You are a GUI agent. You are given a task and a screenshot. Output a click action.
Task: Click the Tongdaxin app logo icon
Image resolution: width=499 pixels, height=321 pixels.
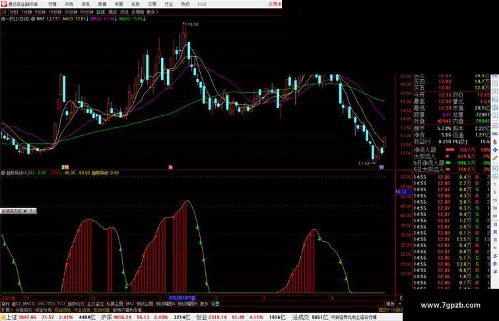[4, 4]
